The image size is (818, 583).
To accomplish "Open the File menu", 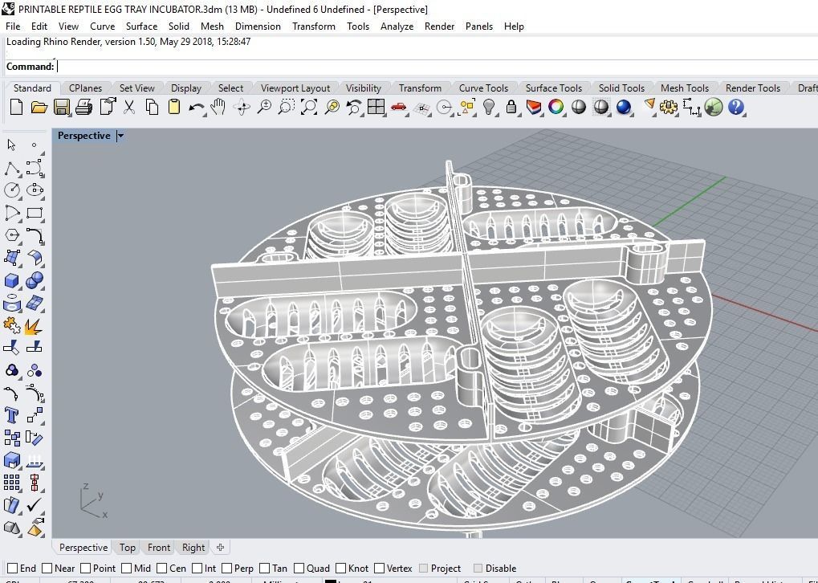I will [13, 26].
